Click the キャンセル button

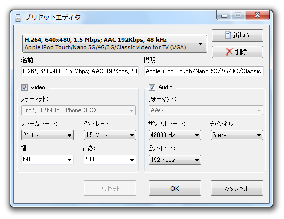click(236, 188)
